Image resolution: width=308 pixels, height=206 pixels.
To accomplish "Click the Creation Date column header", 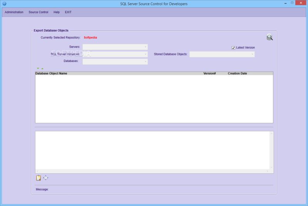I will (237, 73).
